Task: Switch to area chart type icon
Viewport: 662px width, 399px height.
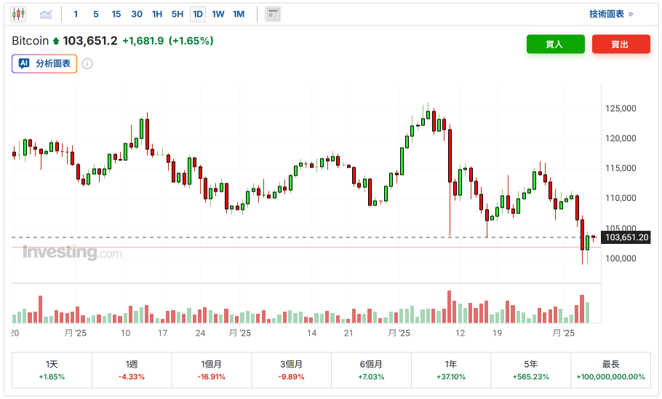Action: pos(46,14)
